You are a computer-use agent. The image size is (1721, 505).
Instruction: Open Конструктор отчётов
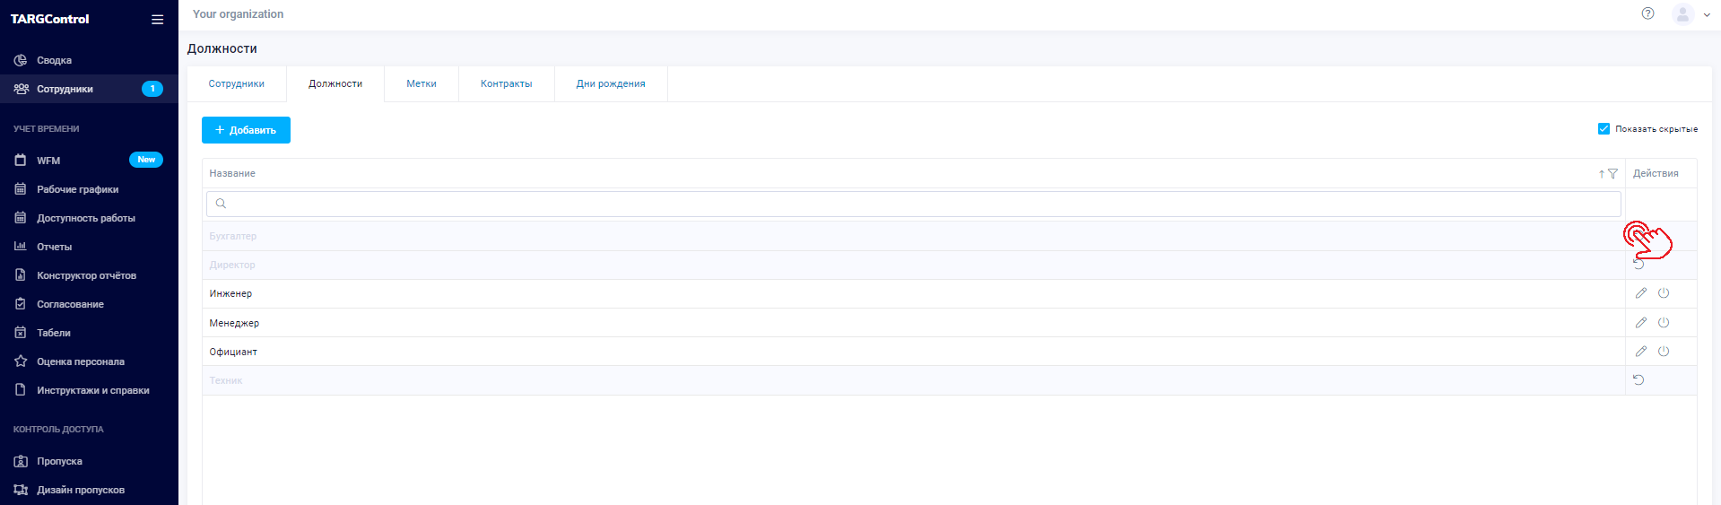click(x=89, y=275)
